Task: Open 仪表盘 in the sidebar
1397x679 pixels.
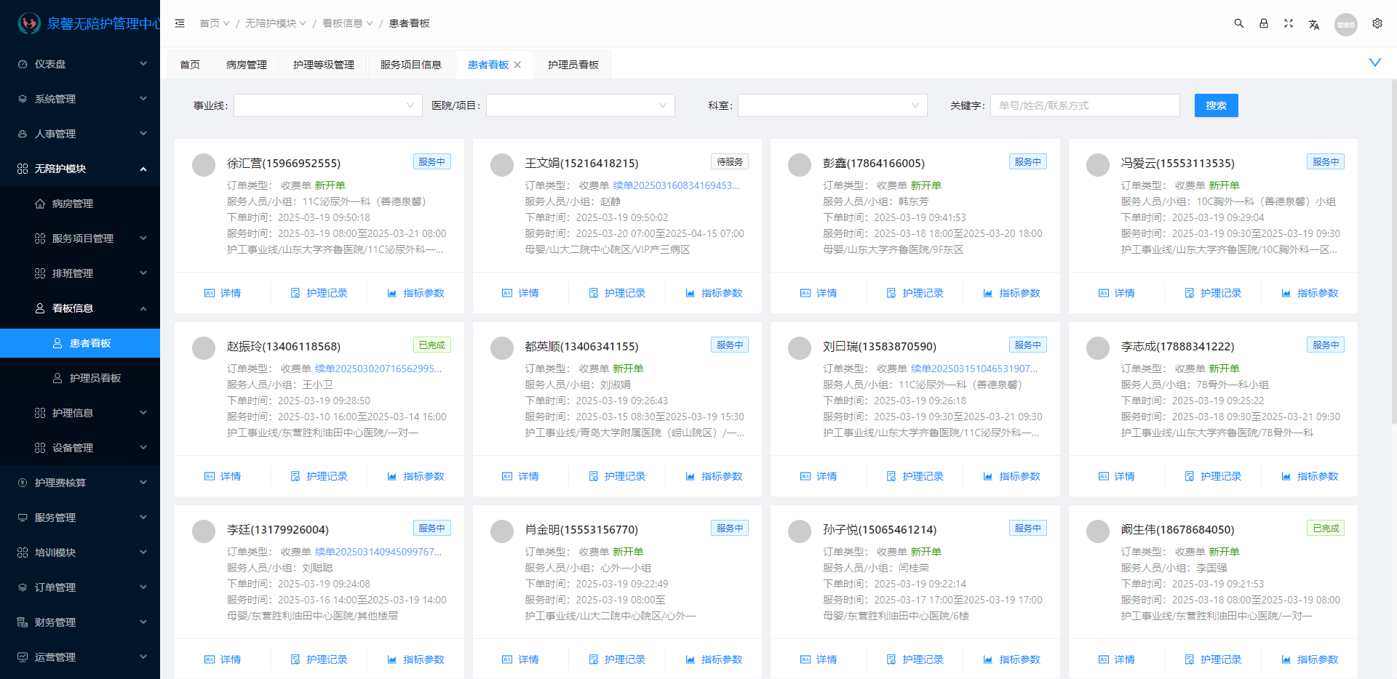Action: tap(80, 64)
